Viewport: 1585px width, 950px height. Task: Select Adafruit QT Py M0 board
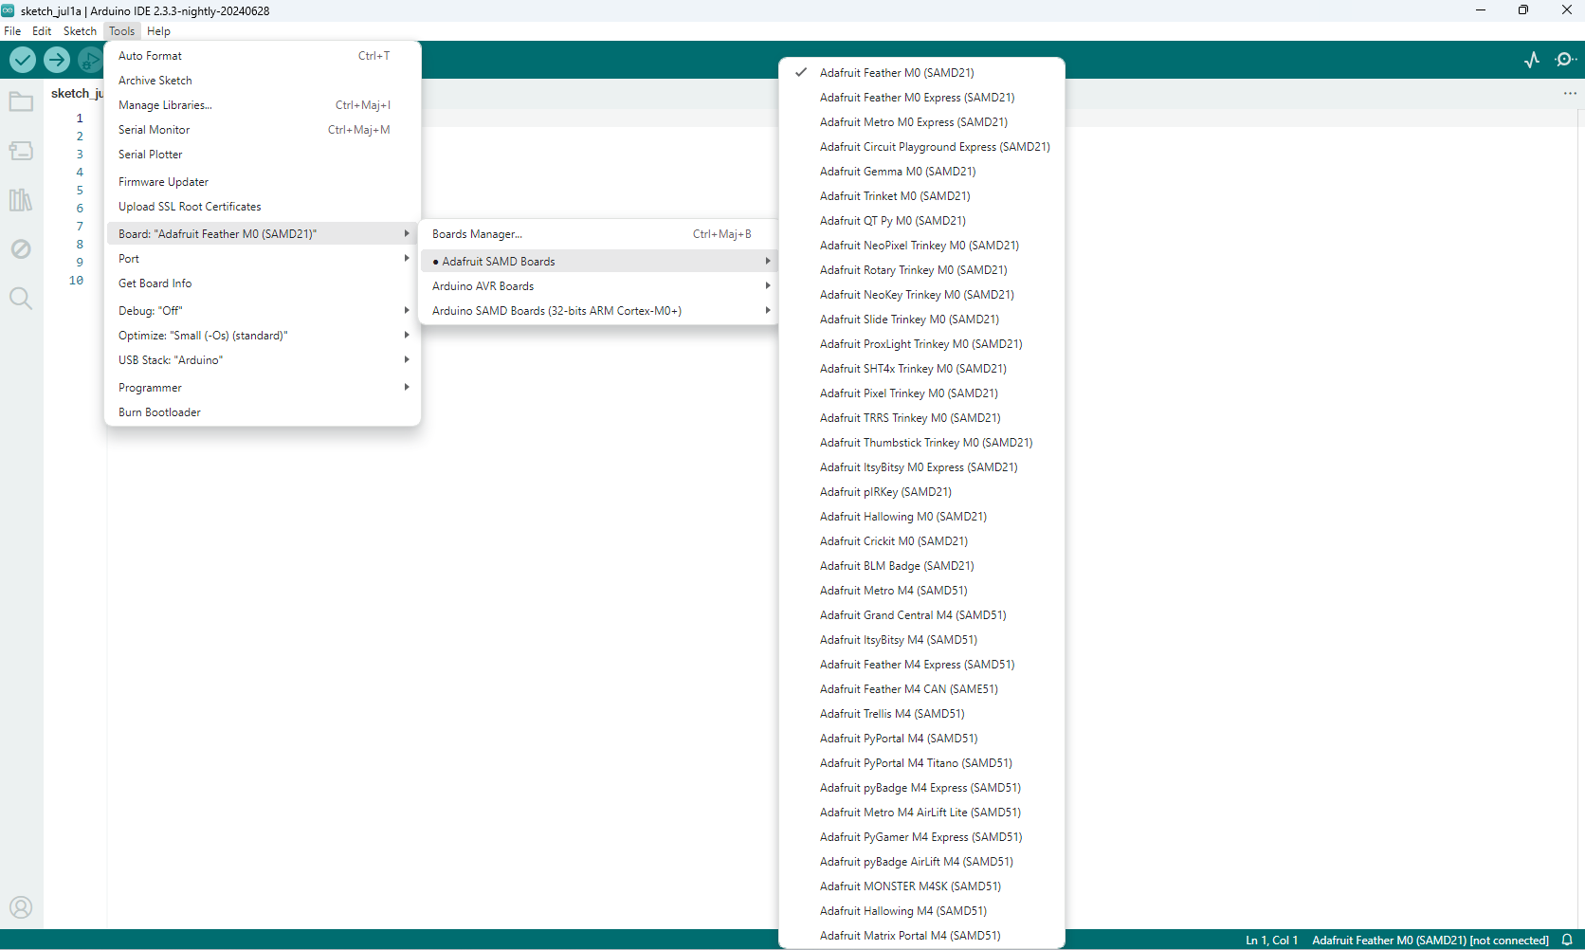(x=921, y=221)
